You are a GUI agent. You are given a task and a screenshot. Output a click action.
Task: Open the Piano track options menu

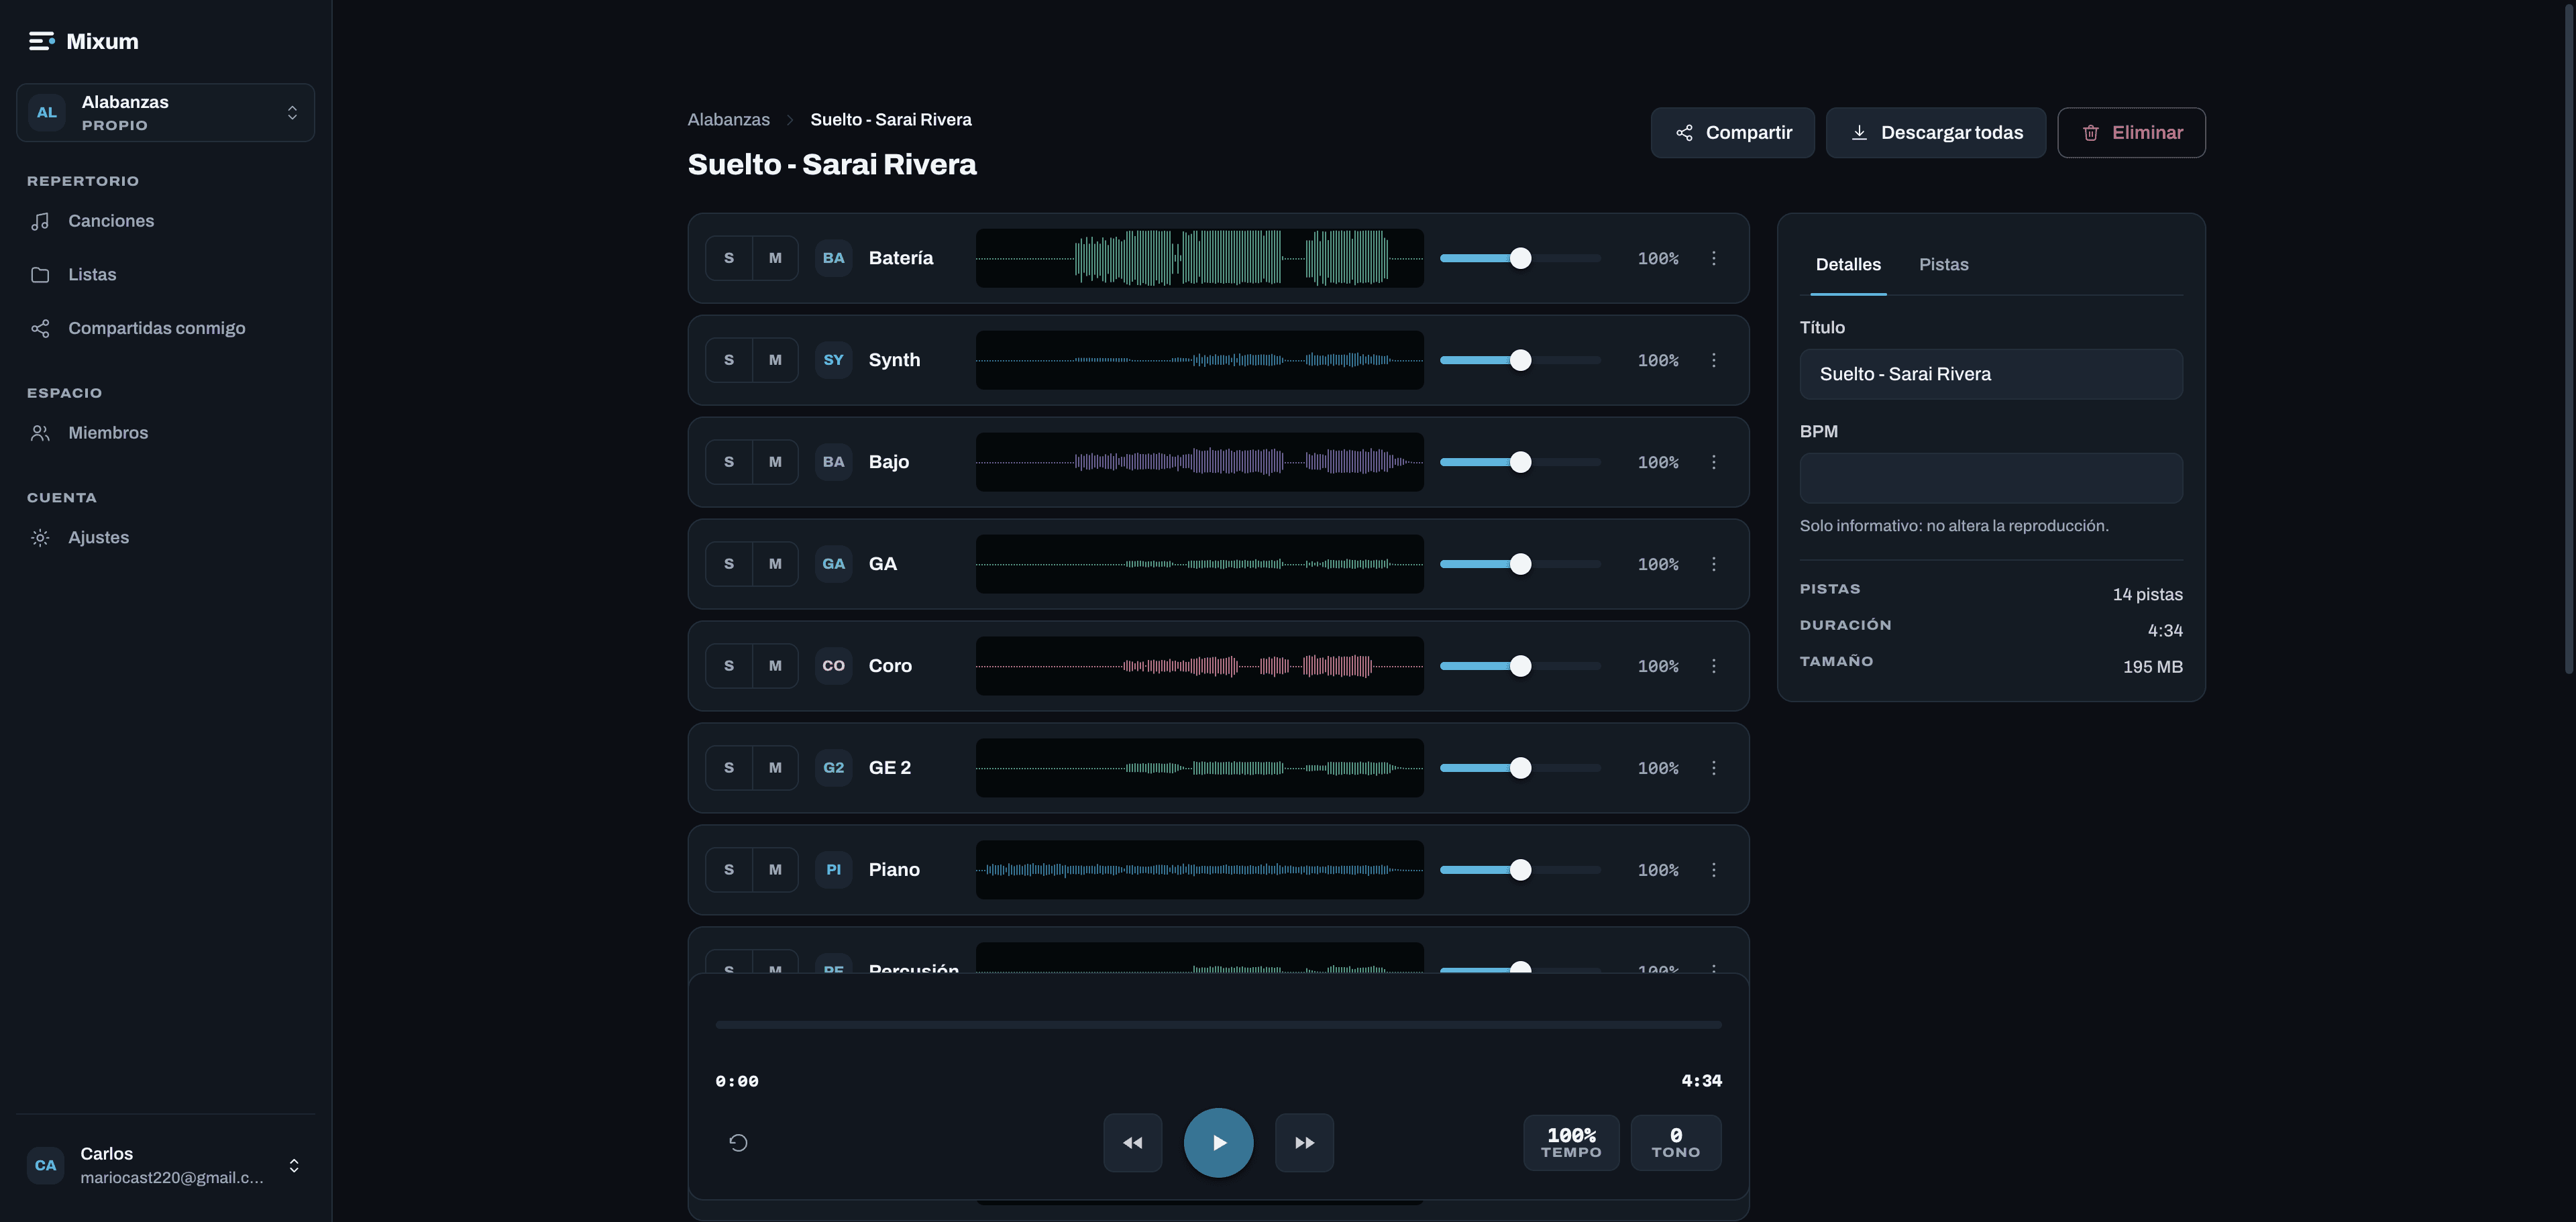click(x=1713, y=870)
